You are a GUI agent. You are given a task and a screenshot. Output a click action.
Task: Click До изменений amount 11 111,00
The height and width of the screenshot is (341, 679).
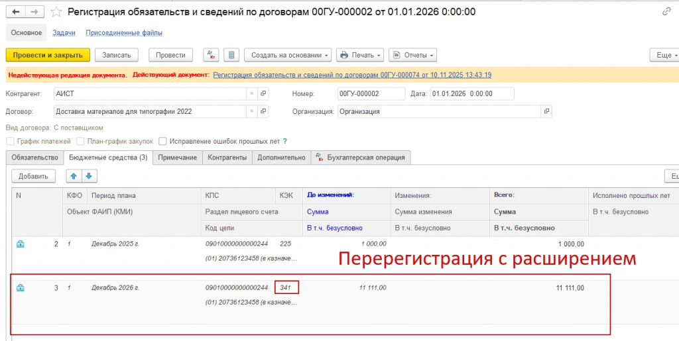click(x=373, y=287)
